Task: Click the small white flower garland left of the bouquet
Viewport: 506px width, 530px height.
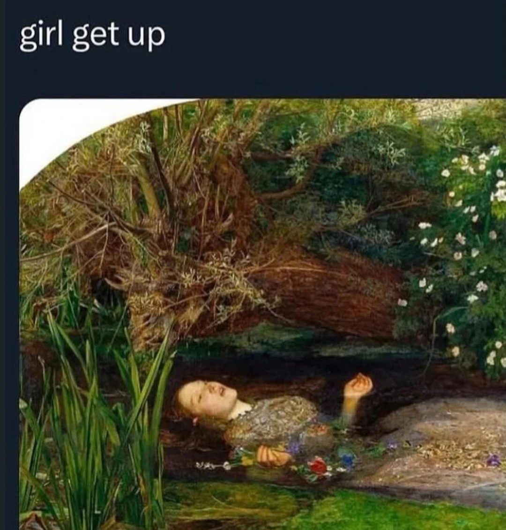Action: pos(213,466)
